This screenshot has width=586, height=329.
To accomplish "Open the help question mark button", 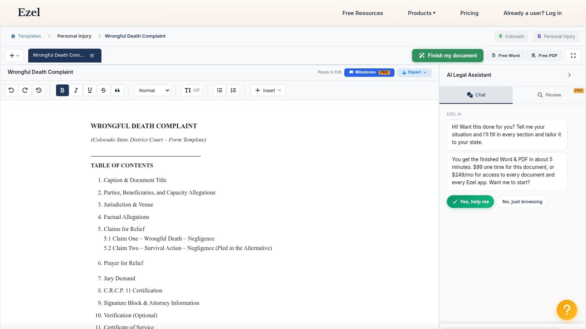I will (x=567, y=310).
